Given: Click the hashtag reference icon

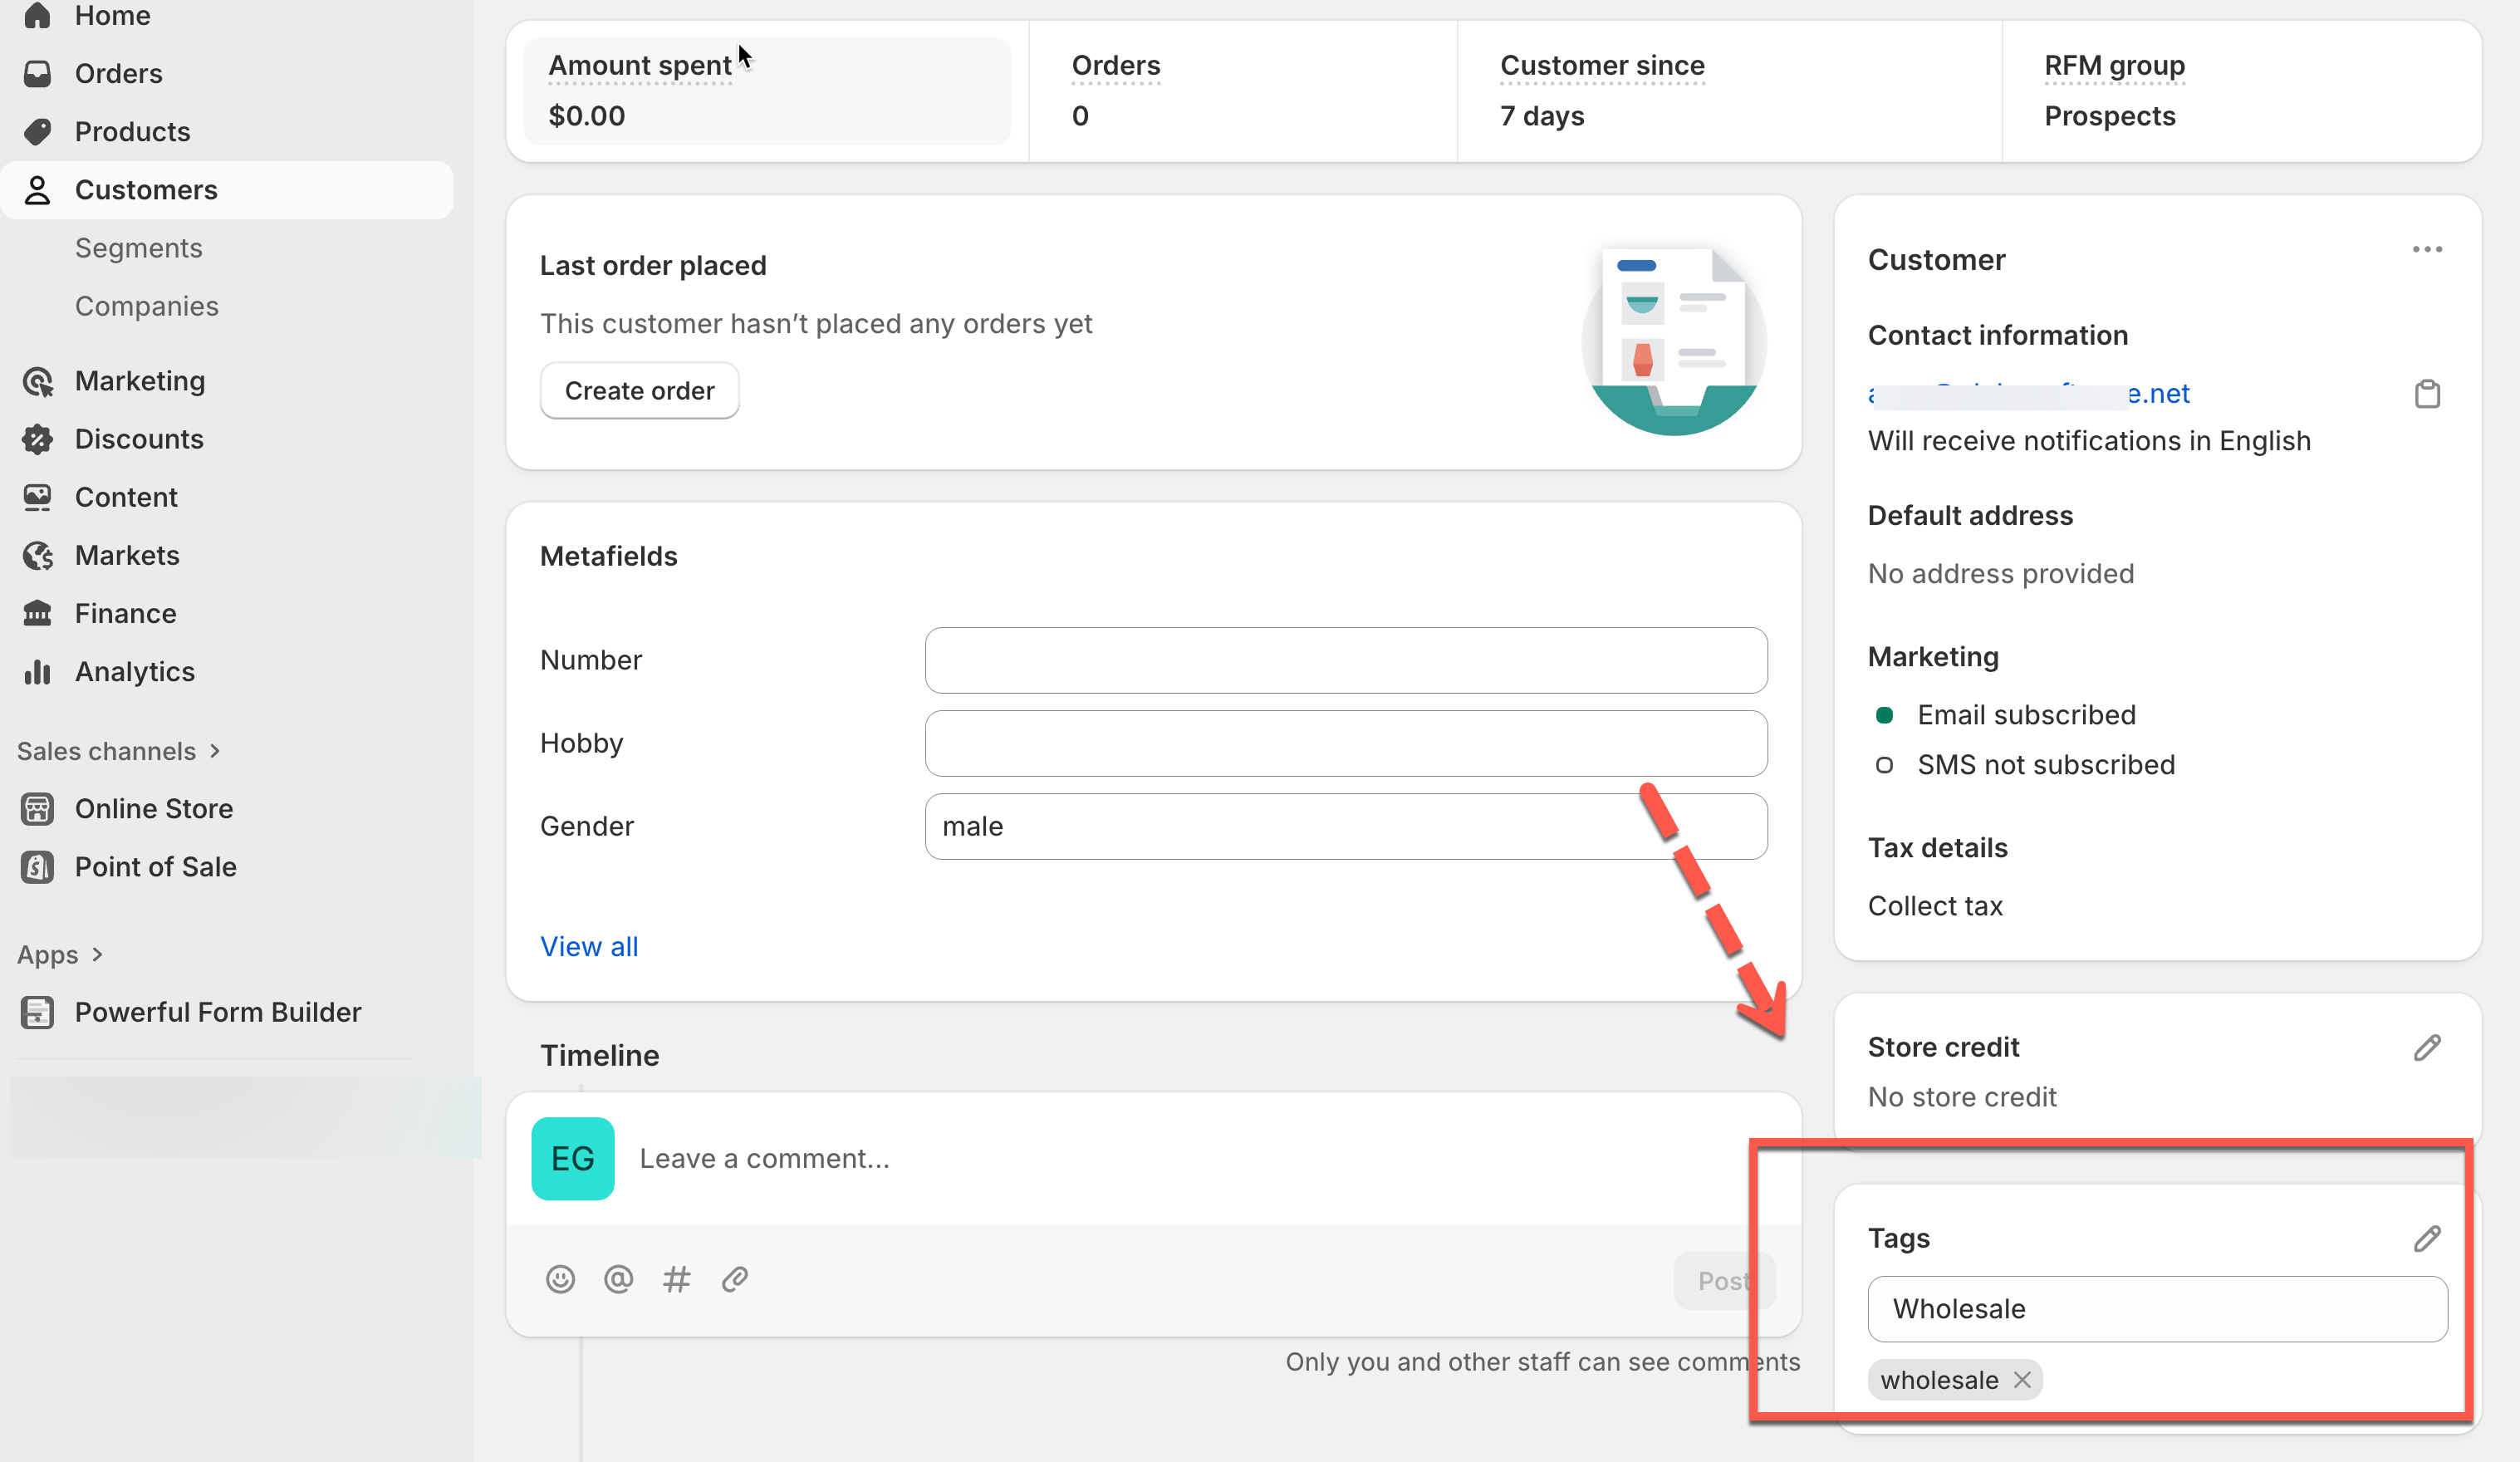Looking at the screenshot, I should 677,1279.
